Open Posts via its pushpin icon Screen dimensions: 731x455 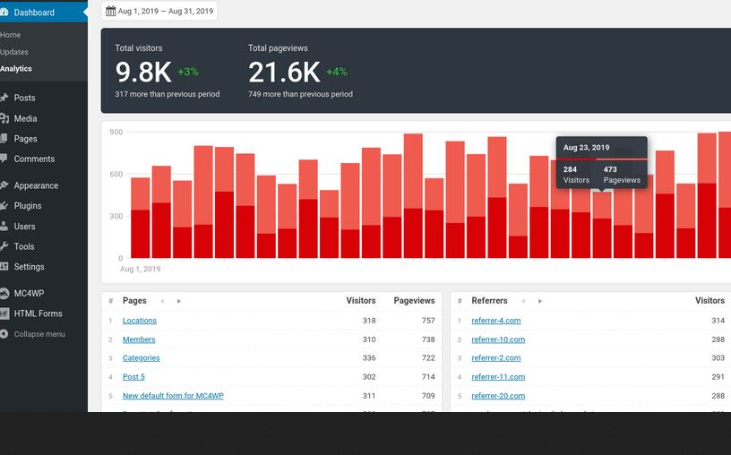[x=4, y=98]
